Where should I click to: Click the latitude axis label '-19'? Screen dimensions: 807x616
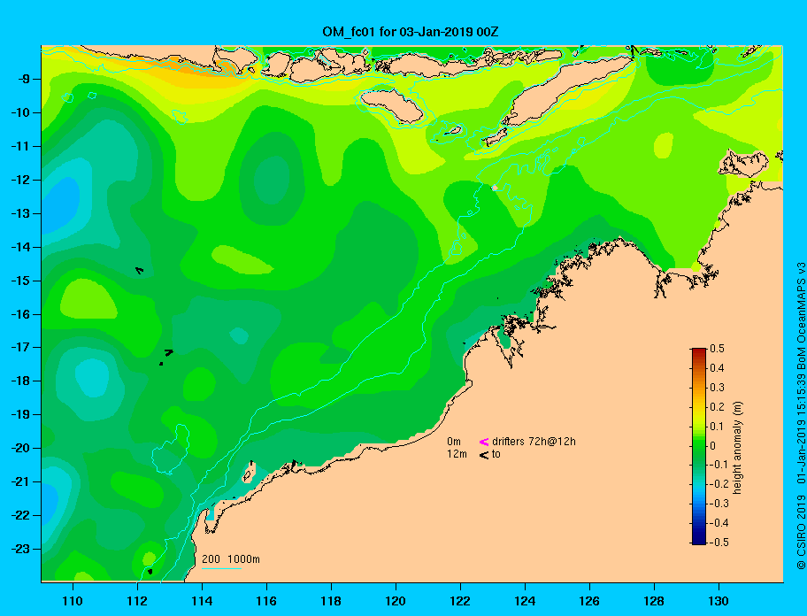(x=20, y=414)
